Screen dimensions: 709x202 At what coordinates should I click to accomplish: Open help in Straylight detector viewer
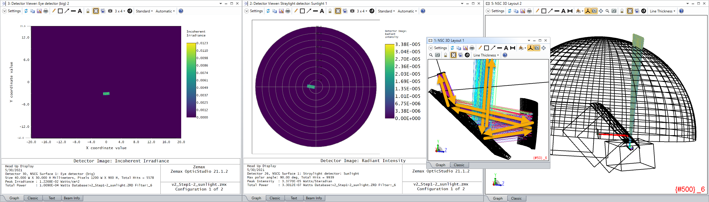[423, 11]
